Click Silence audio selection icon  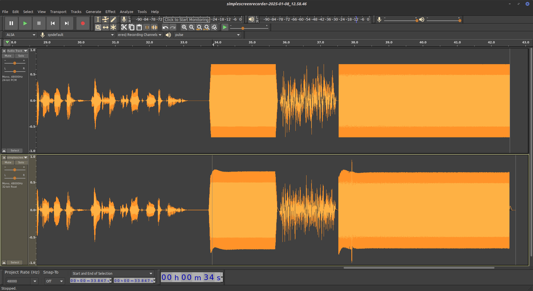click(155, 27)
